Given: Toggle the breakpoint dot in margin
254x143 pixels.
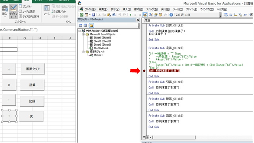Looking at the screenshot, I should (x=144, y=71).
